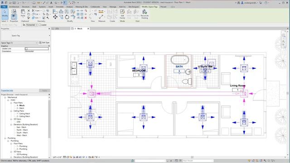290x163 pixels.
Task: Open 1 - Ceiling Mech in browser
Action: tap(23, 114)
